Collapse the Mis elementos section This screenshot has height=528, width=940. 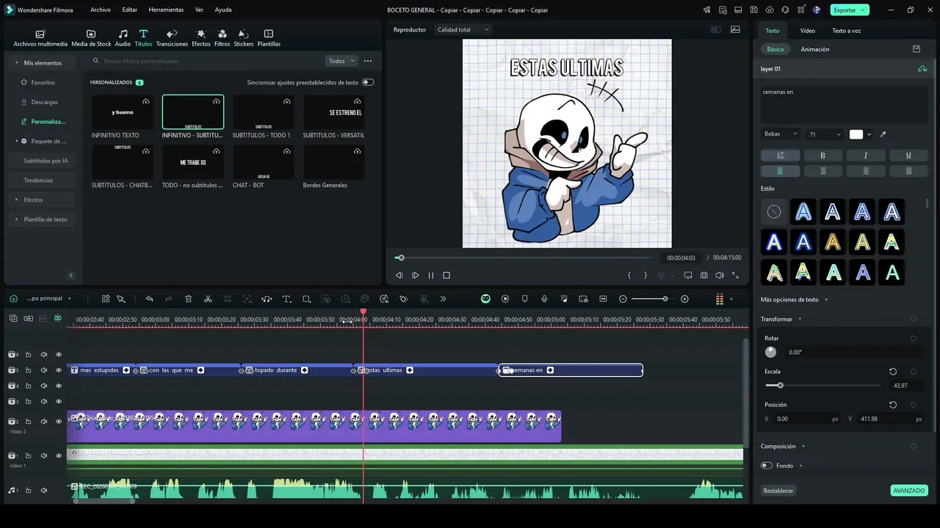[17, 63]
